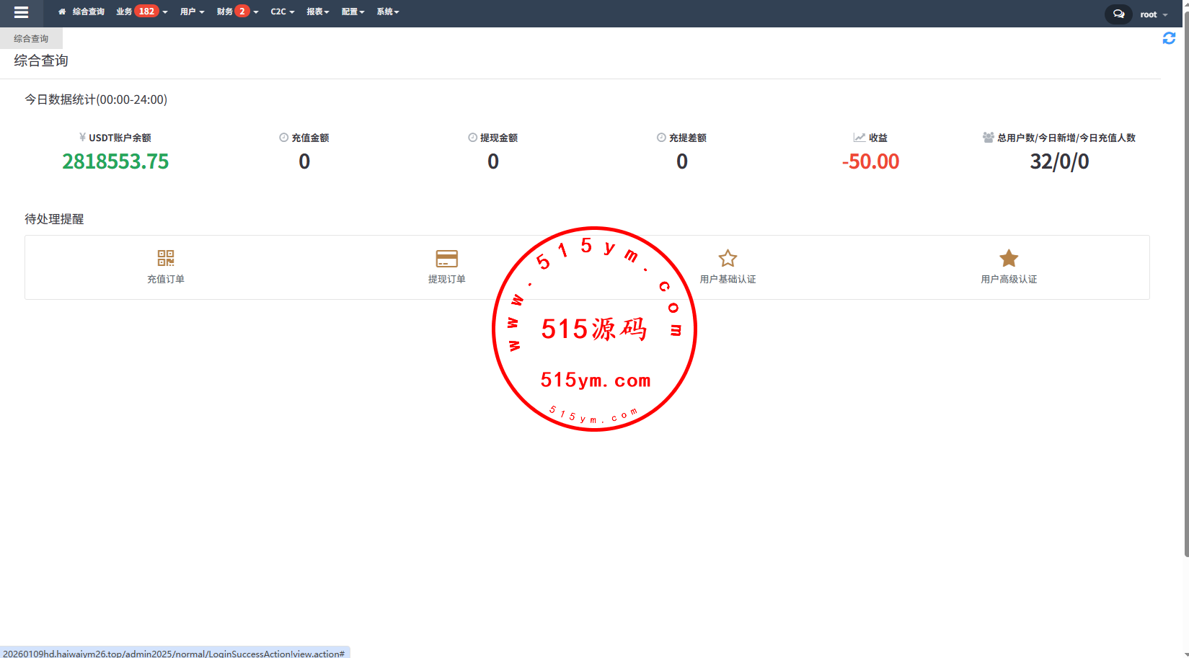Image resolution: width=1189 pixels, height=658 pixels.
Task: Select the 综合查询 page tab
Action: [31, 39]
